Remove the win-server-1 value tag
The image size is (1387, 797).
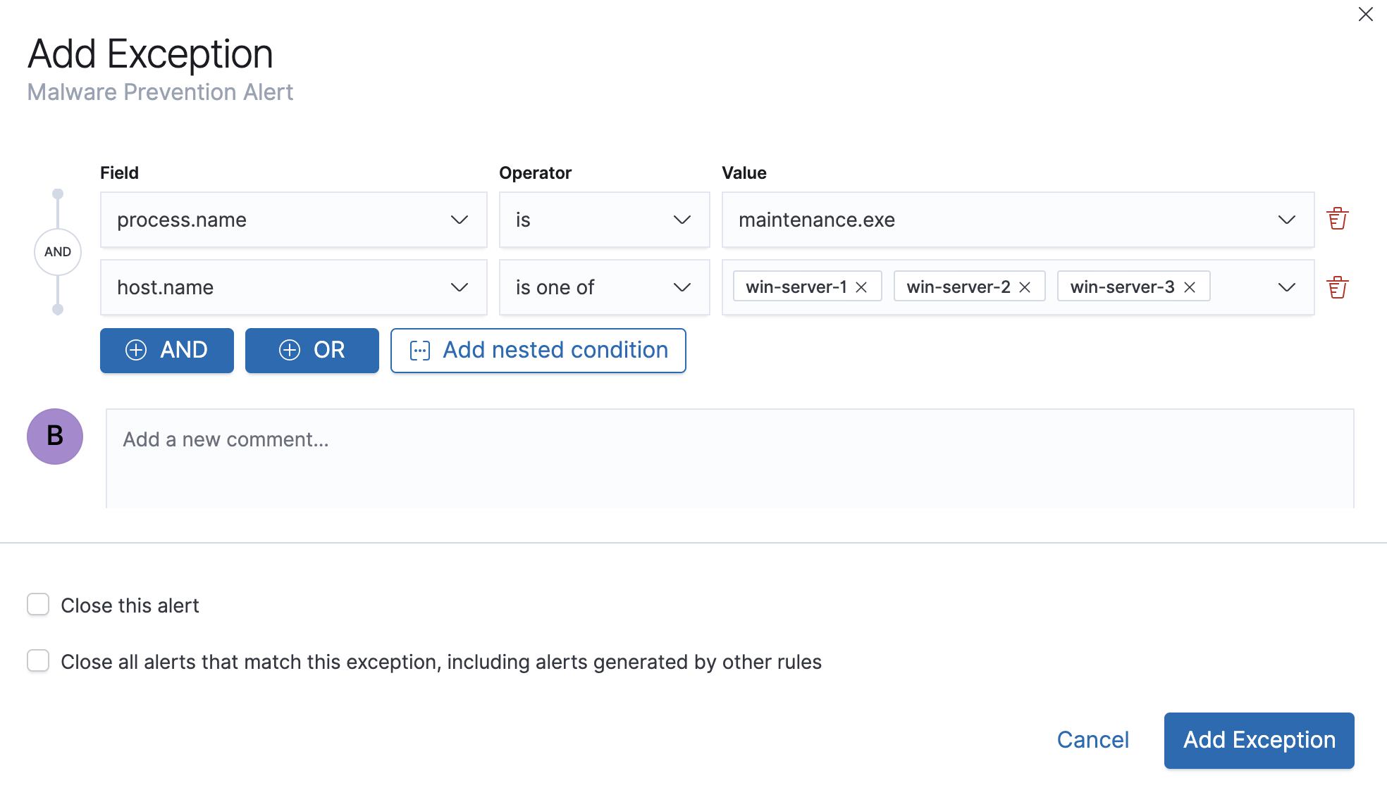pyautogui.click(x=861, y=287)
